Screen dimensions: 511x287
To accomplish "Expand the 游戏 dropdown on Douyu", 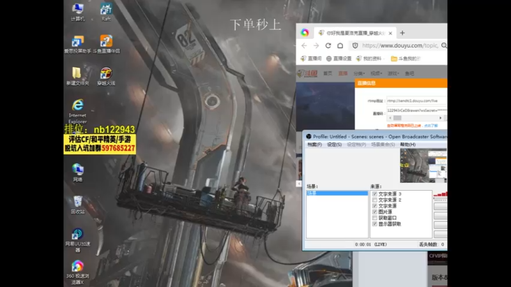I will coord(393,73).
